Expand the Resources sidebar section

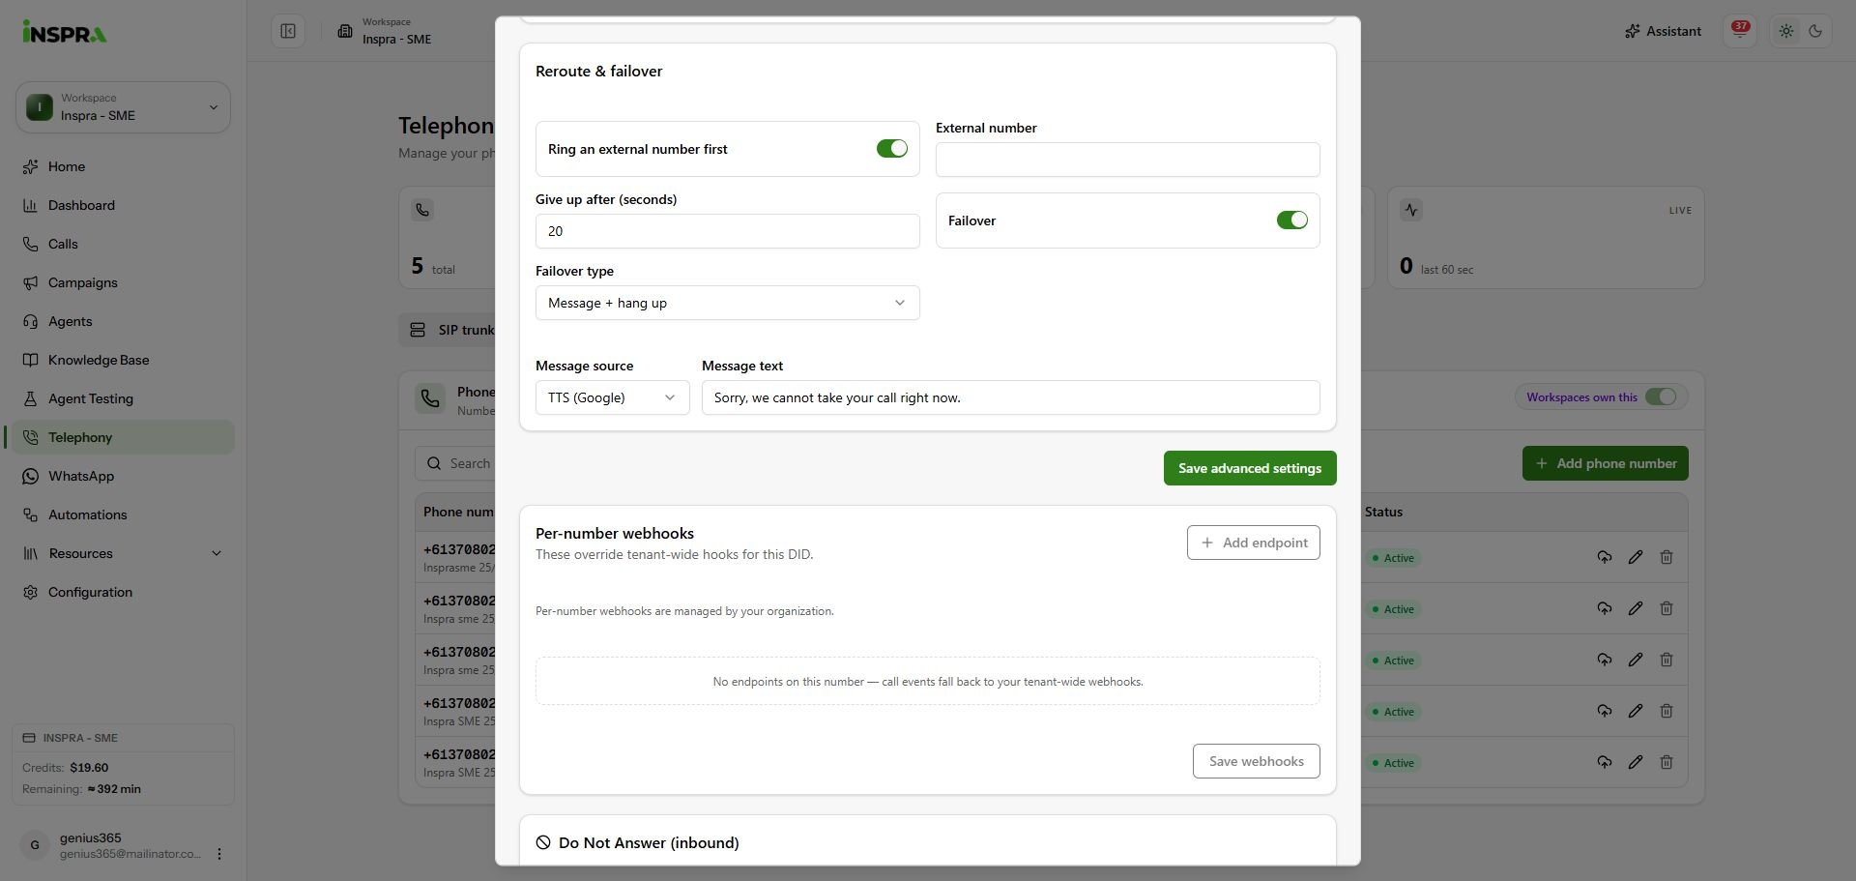pos(123,553)
